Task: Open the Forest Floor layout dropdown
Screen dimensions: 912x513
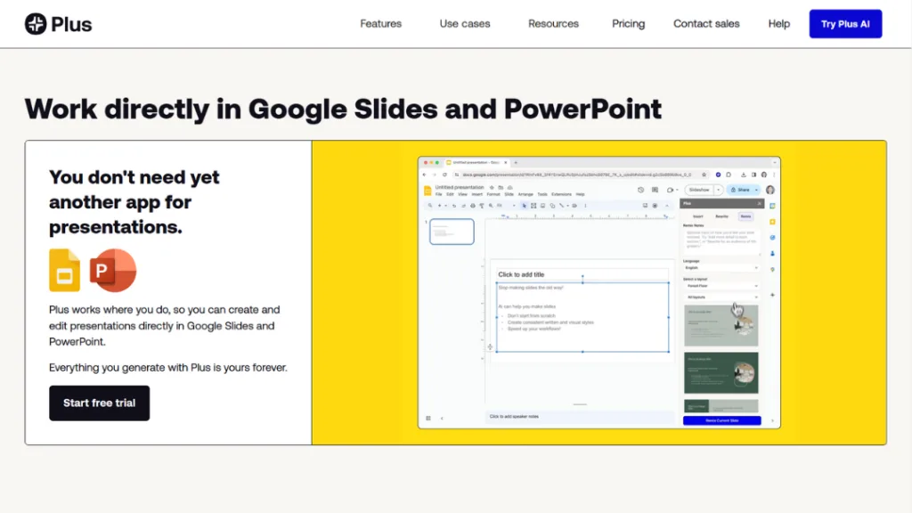Action: 721,286
